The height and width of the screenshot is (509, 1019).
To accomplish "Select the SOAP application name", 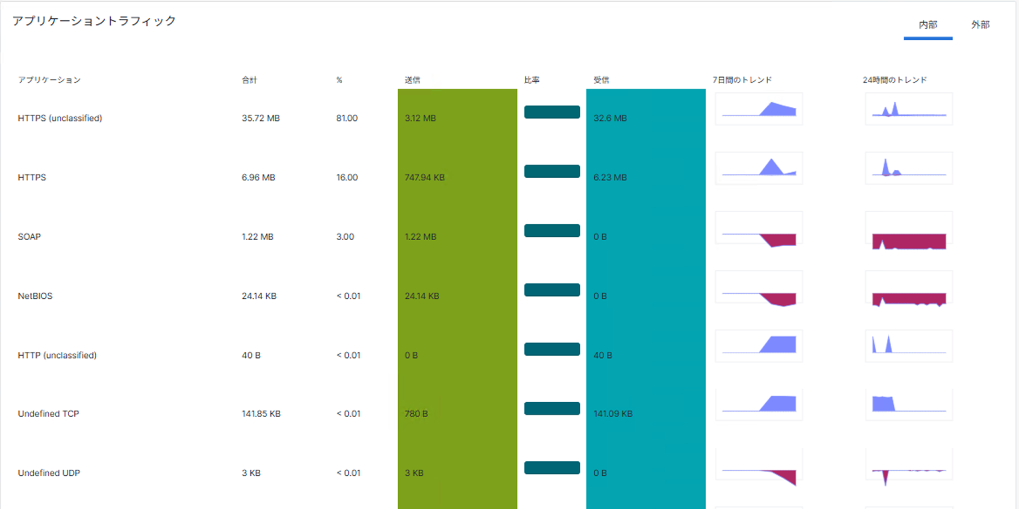I will (29, 237).
